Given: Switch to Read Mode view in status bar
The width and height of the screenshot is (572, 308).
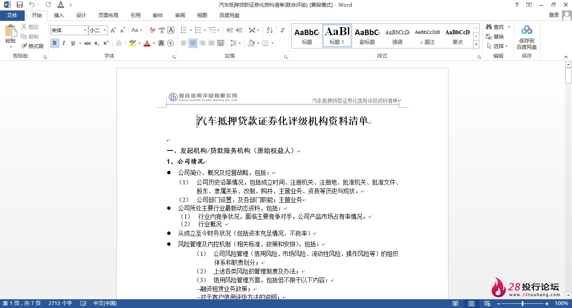Looking at the screenshot, I should coord(456,303).
